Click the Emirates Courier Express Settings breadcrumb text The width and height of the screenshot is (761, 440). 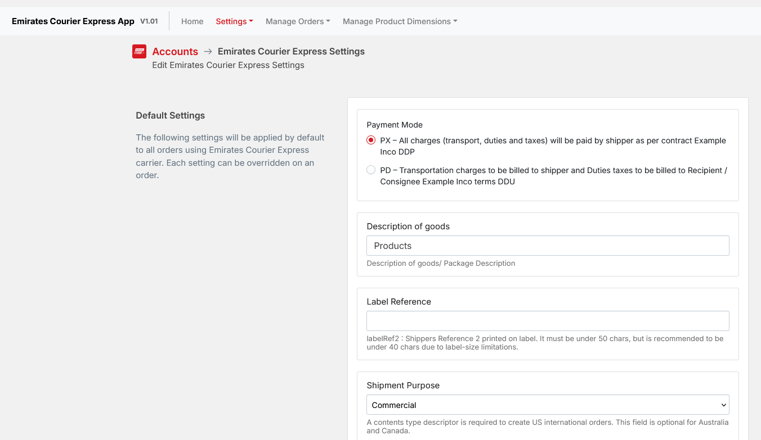(291, 51)
